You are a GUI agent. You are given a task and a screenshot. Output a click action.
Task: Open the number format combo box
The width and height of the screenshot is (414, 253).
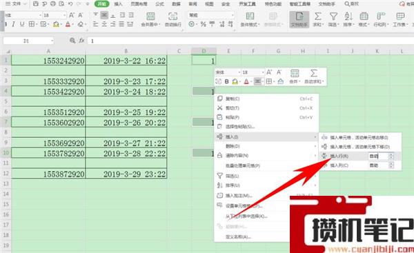click(x=211, y=15)
